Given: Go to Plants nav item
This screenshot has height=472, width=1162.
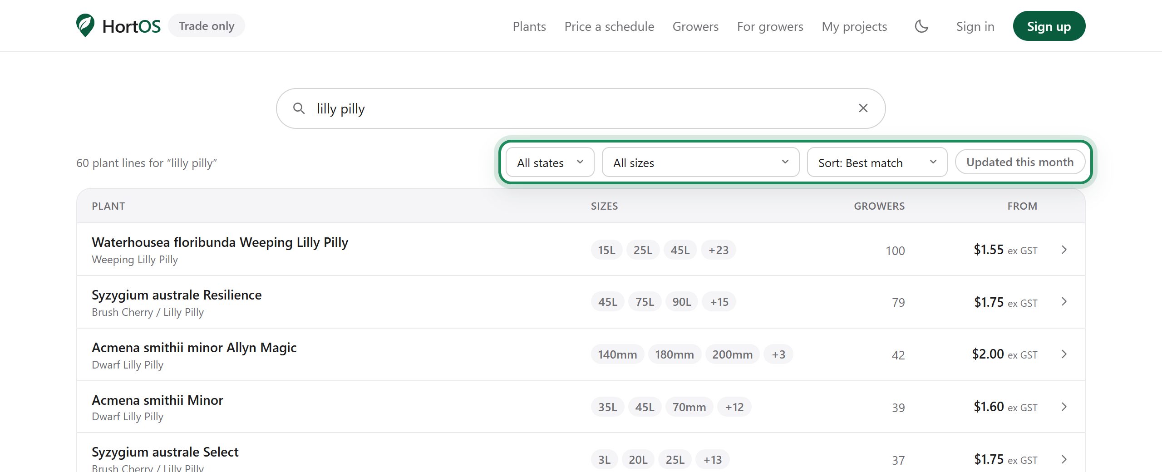Looking at the screenshot, I should click(x=529, y=26).
